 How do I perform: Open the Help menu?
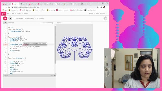point(26,14)
